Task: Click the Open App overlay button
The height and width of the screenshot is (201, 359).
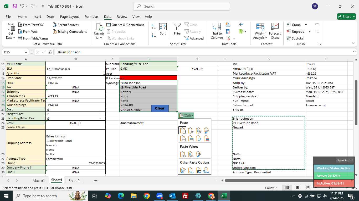Action: [x=345, y=160]
